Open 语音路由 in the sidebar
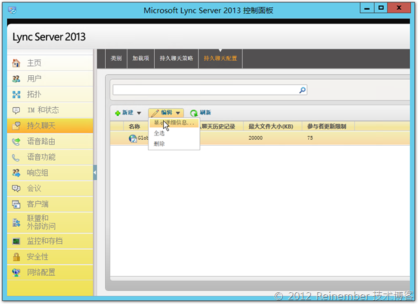 (x=50, y=141)
